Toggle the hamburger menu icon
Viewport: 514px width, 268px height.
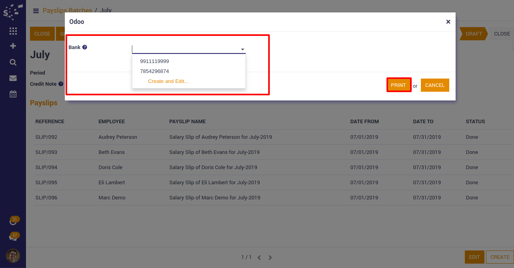point(36,11)
